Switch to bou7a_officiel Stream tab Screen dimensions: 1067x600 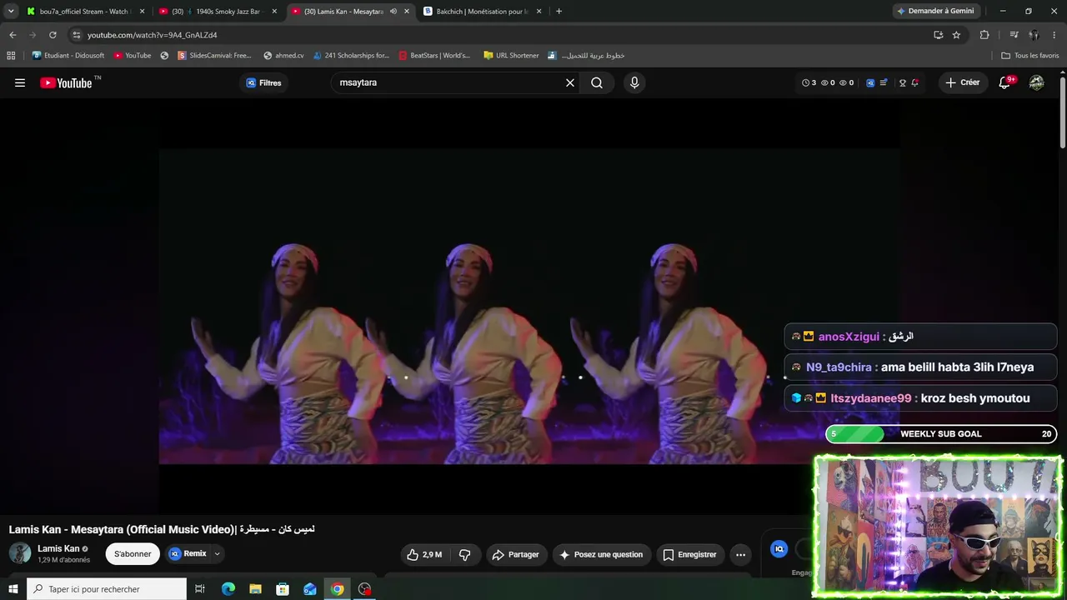tap(86, 11)
